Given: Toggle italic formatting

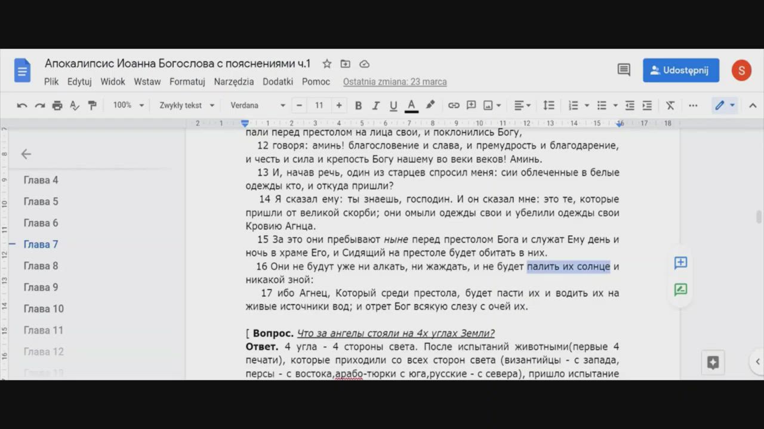Looking at the screenshot, I should pyautogui.click(x=376, y=105).
